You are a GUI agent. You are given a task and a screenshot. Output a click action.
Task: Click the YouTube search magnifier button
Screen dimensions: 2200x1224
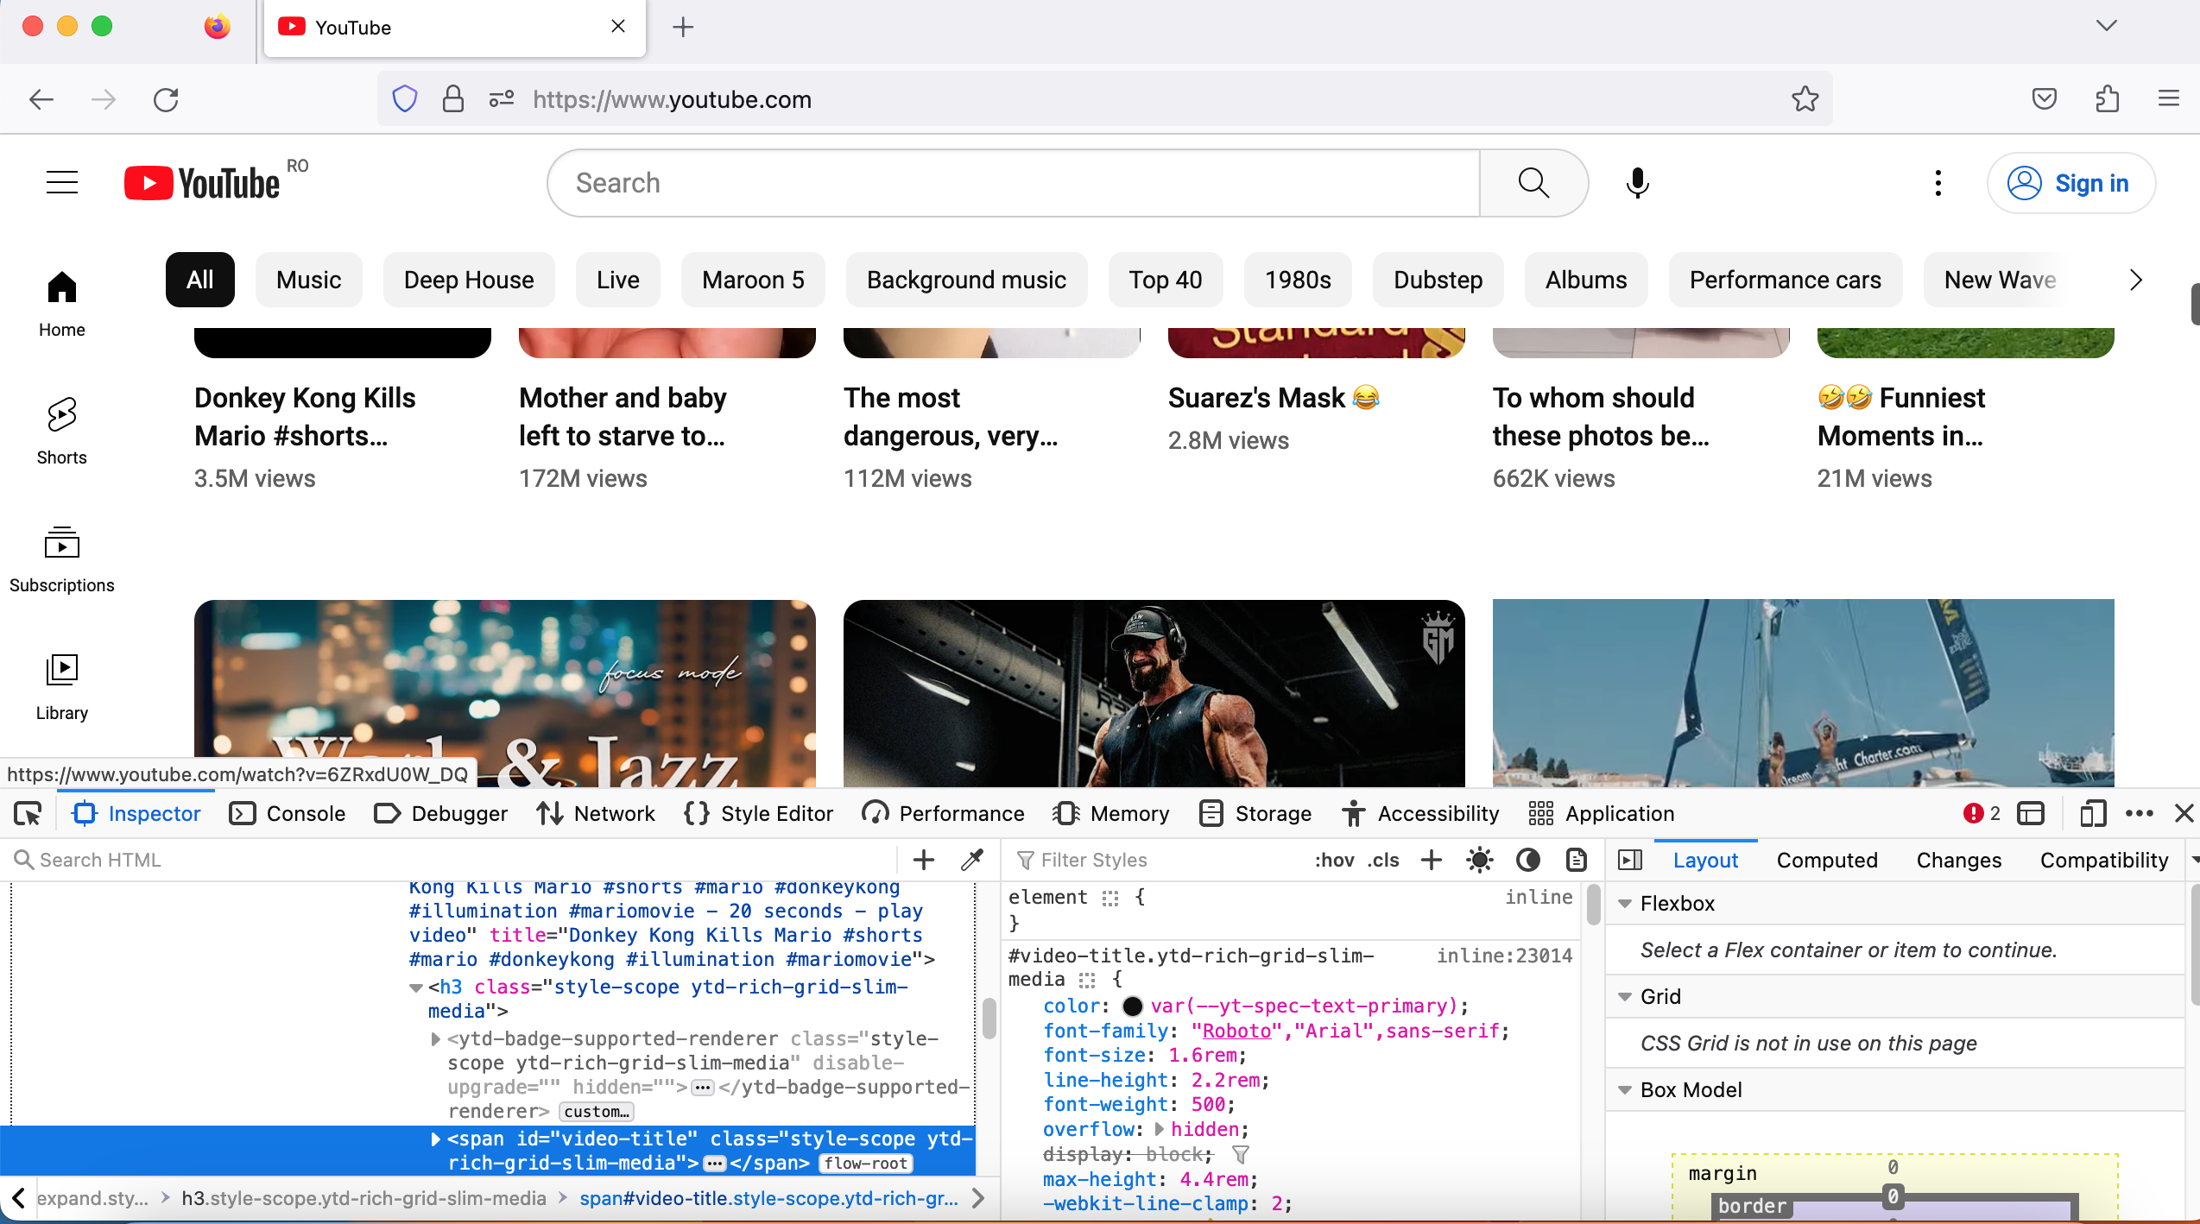pos(1533,183)
